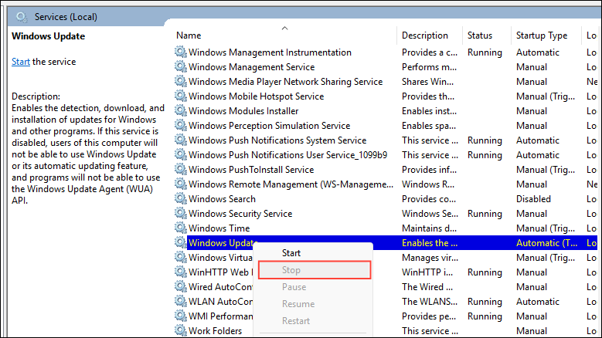Viewport: 602px width, 338px height.
Task: Click 'The Wired ...' description text
Action: [427, 286]
